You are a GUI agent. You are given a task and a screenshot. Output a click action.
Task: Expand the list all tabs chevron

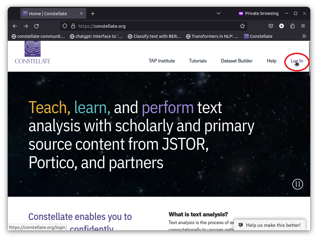(x=219, y=13)
